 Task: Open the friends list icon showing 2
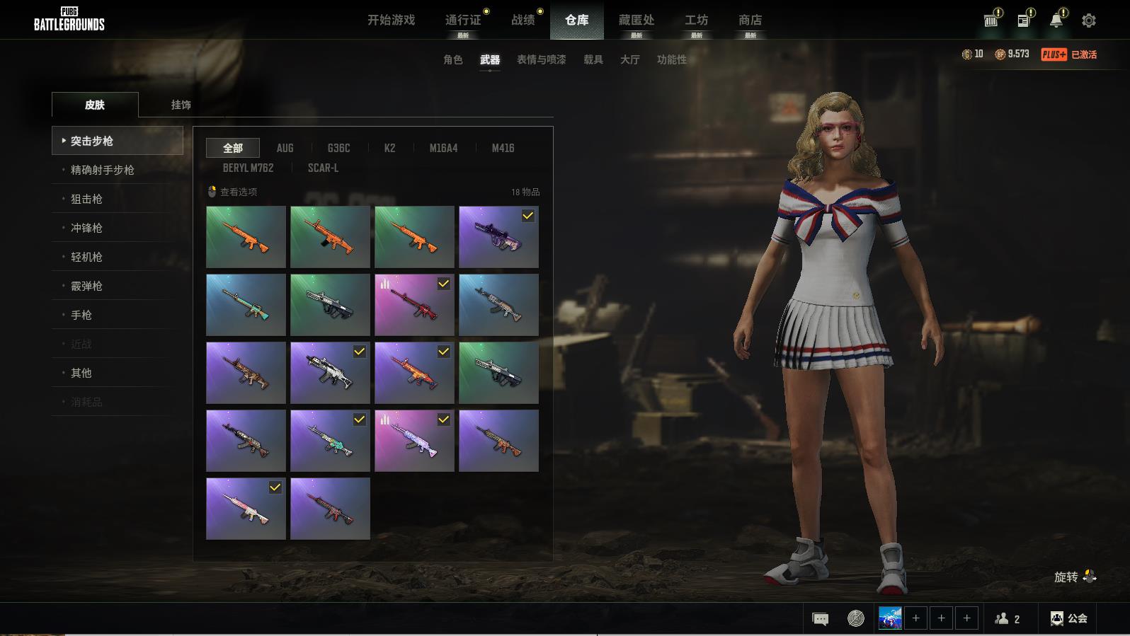pos(1007,619)
